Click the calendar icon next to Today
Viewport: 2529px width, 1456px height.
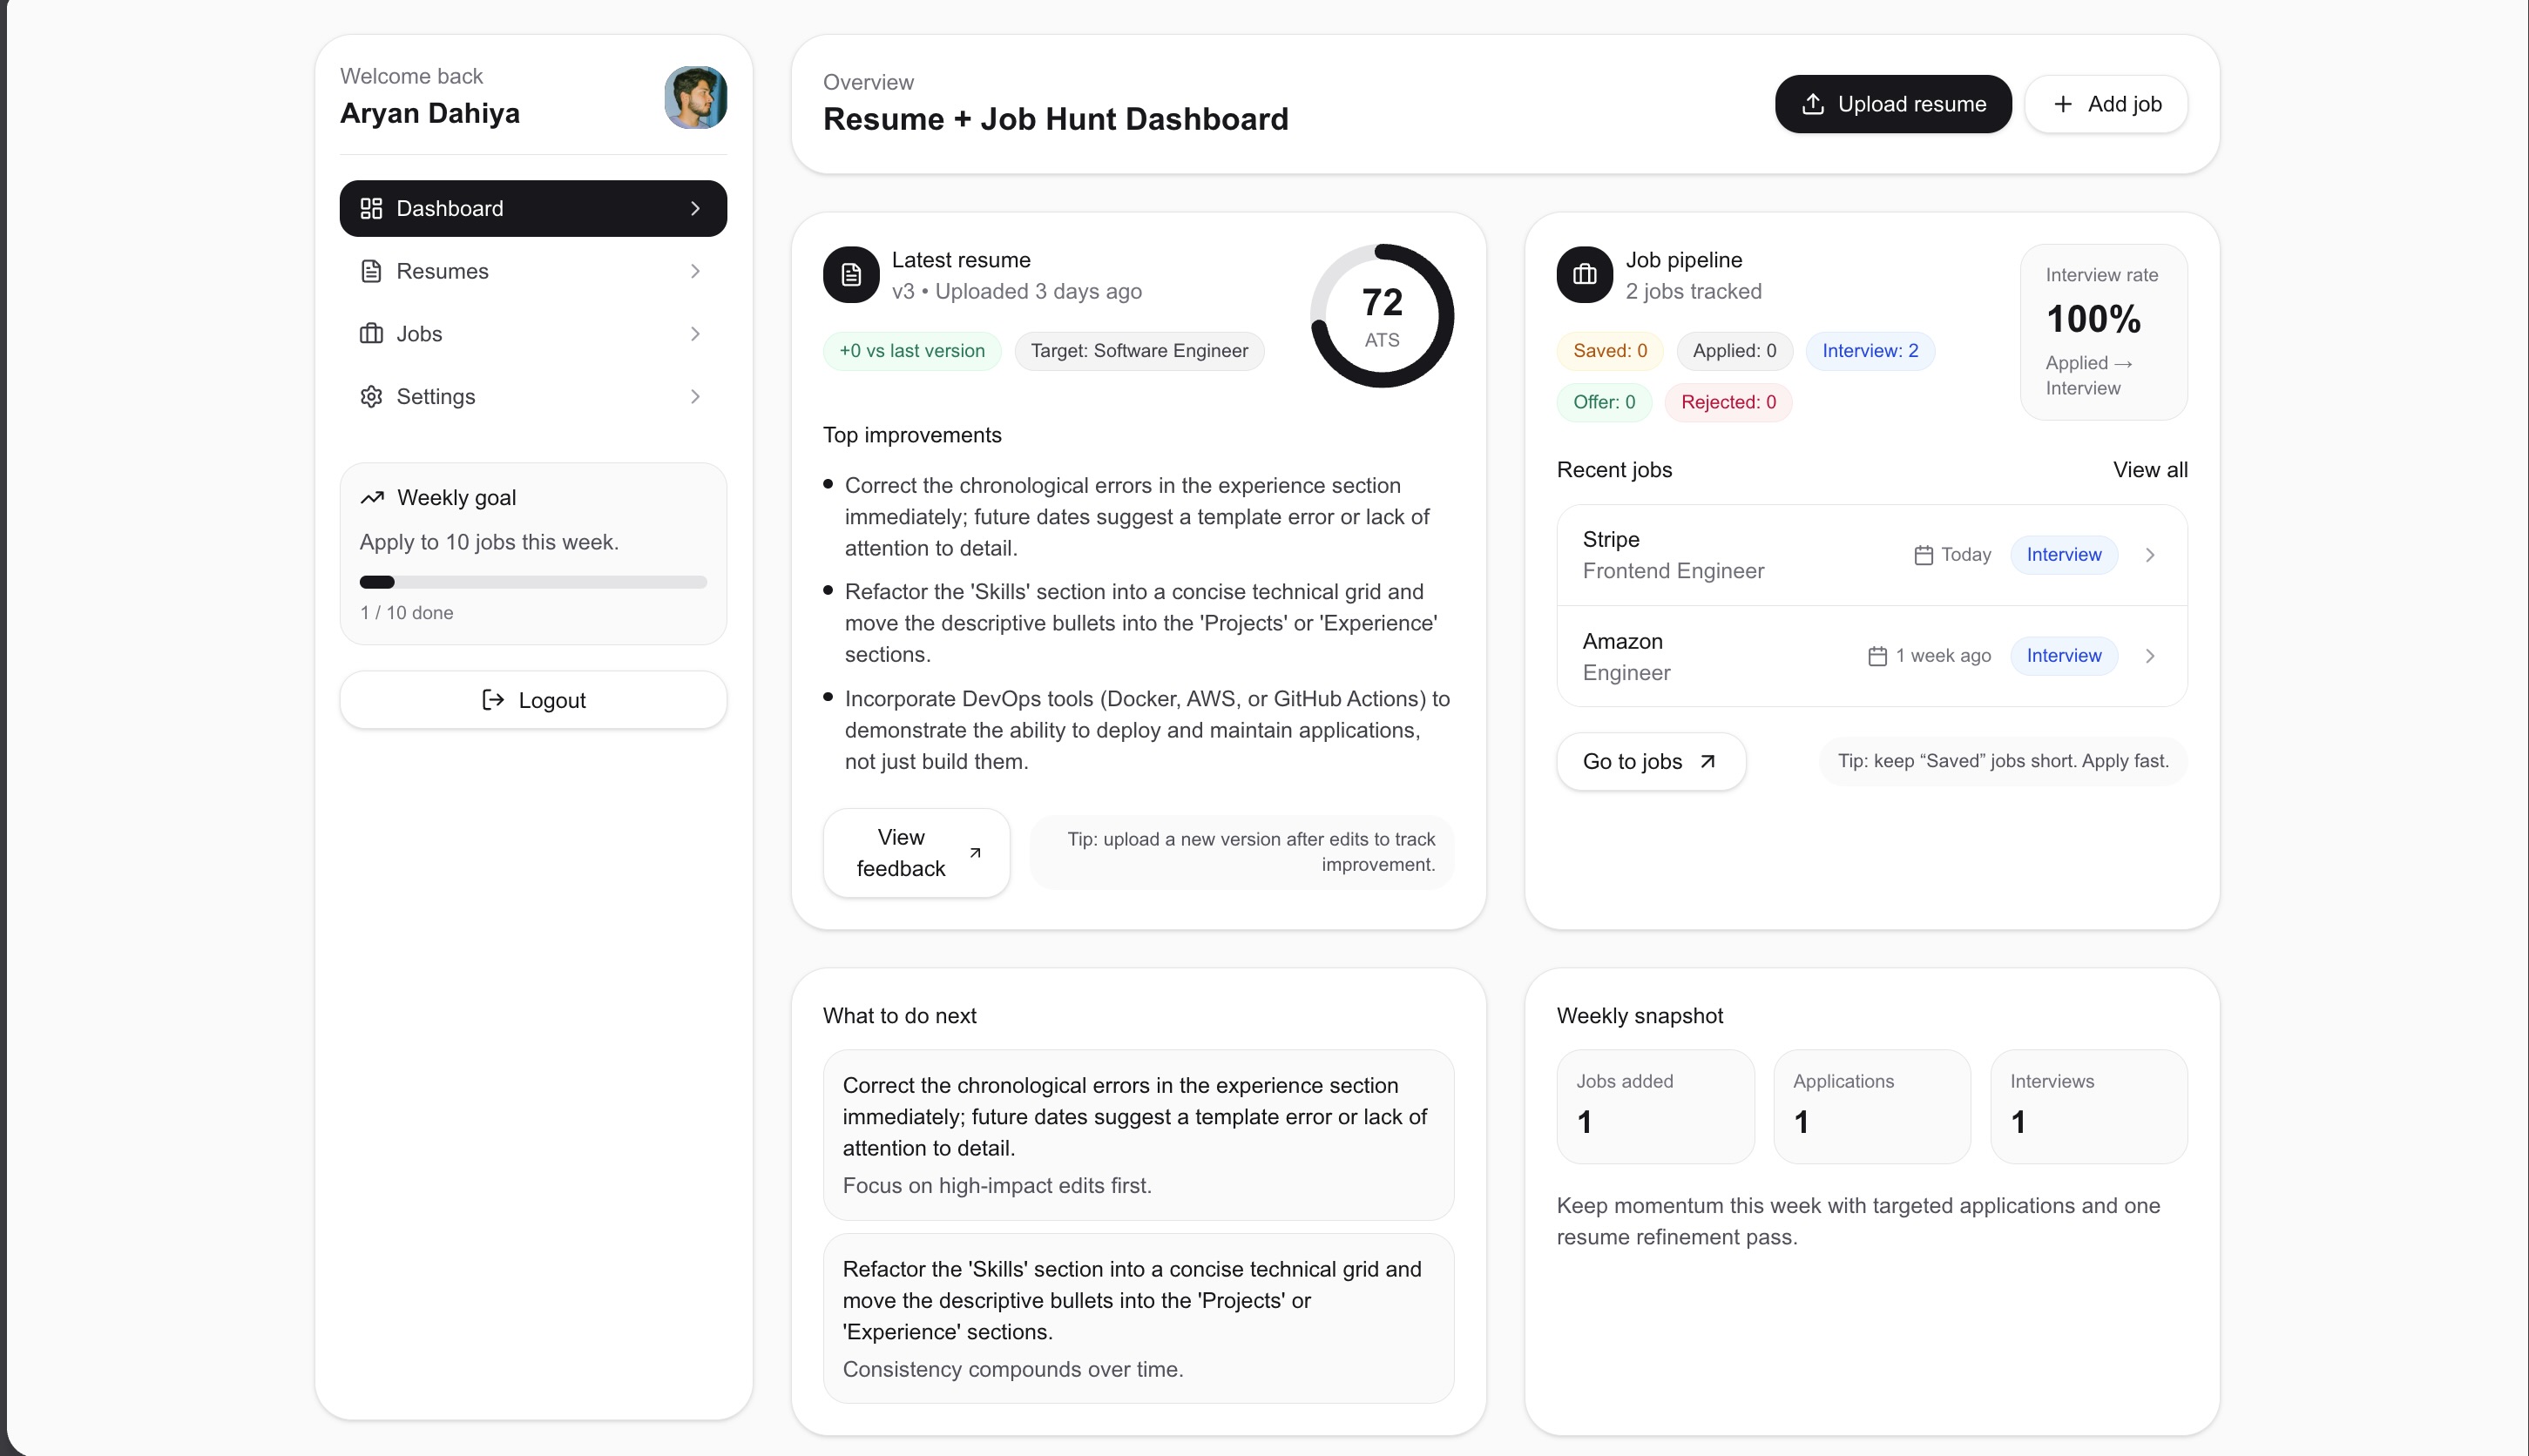[1923, 555]
